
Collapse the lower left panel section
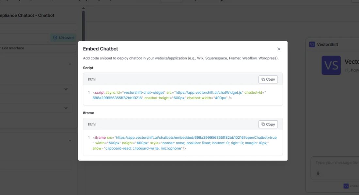pos(70,140)
